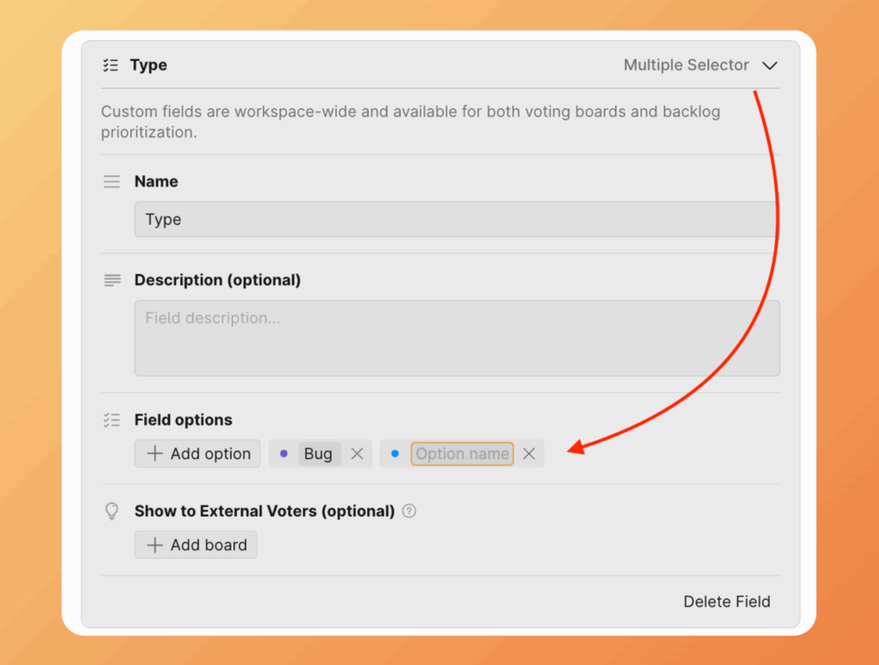
Task: Click the Type title in the header
Action: click(x=149, y=65)
